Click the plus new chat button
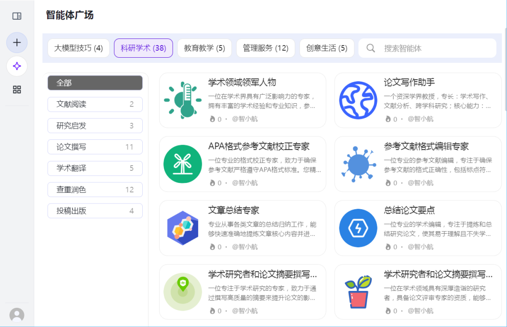507x327 pixels. 17,42
